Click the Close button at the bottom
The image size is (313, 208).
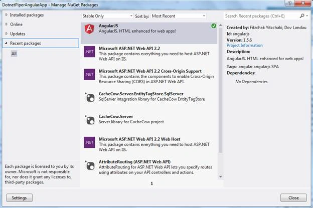pyautogui.click(x=293, y=197)
